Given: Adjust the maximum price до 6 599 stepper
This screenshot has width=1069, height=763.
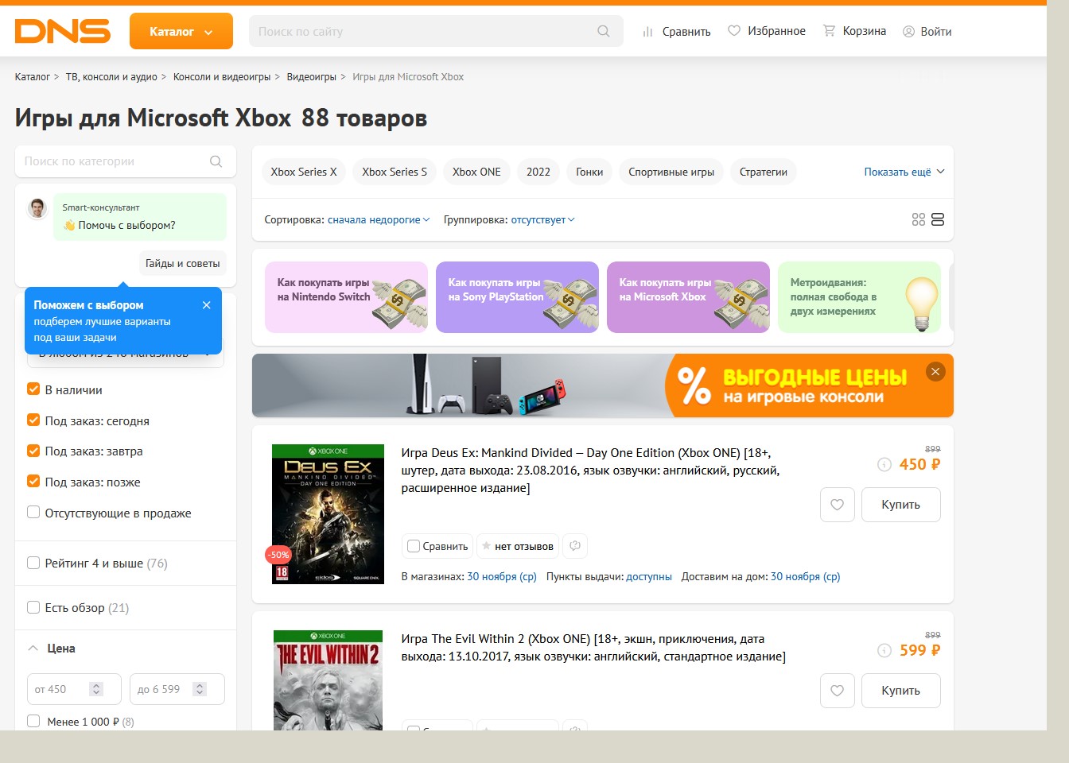Looking at the screenshot, I should [x=200, y=689].
